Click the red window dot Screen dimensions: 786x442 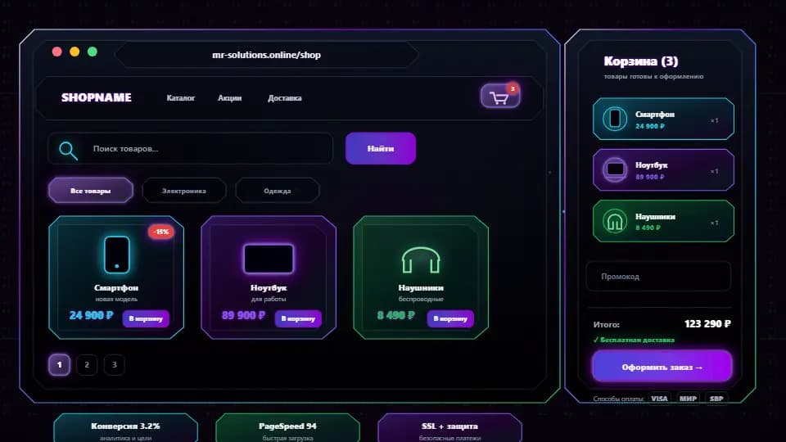point(57,52)
